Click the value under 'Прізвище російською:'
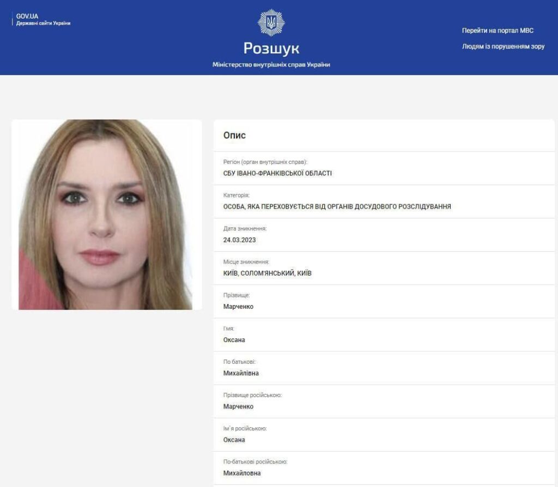558x487 pixels. click(238, 406)
